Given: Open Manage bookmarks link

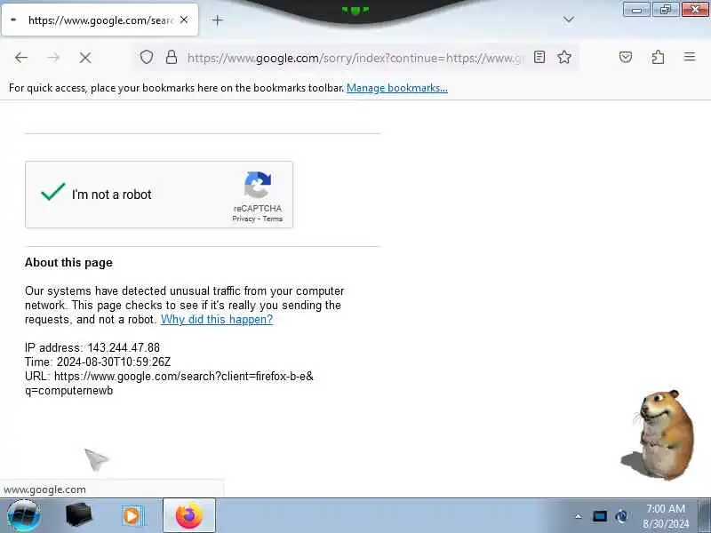Looking at the screenshot, I should pos(397,88).
